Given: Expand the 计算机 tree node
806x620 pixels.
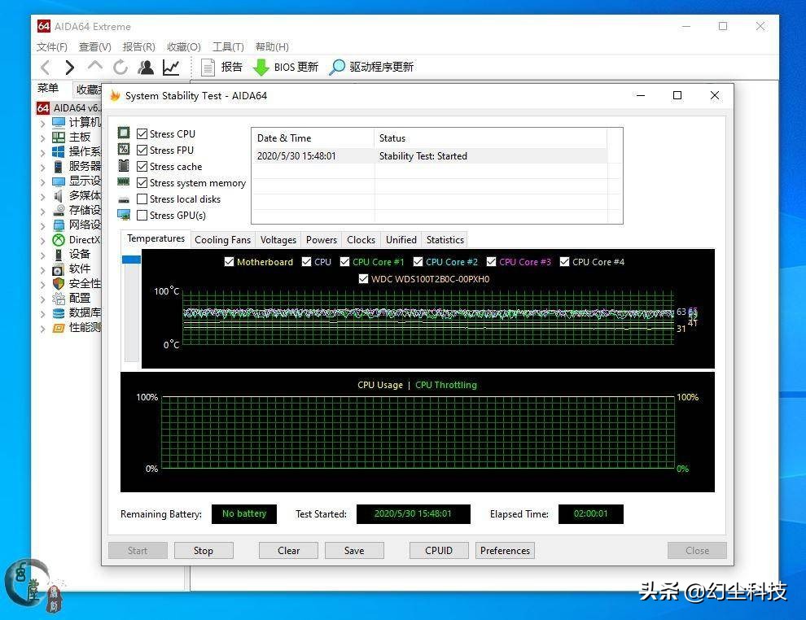Looking at the screenshot, I should click(x=43, y=123).
